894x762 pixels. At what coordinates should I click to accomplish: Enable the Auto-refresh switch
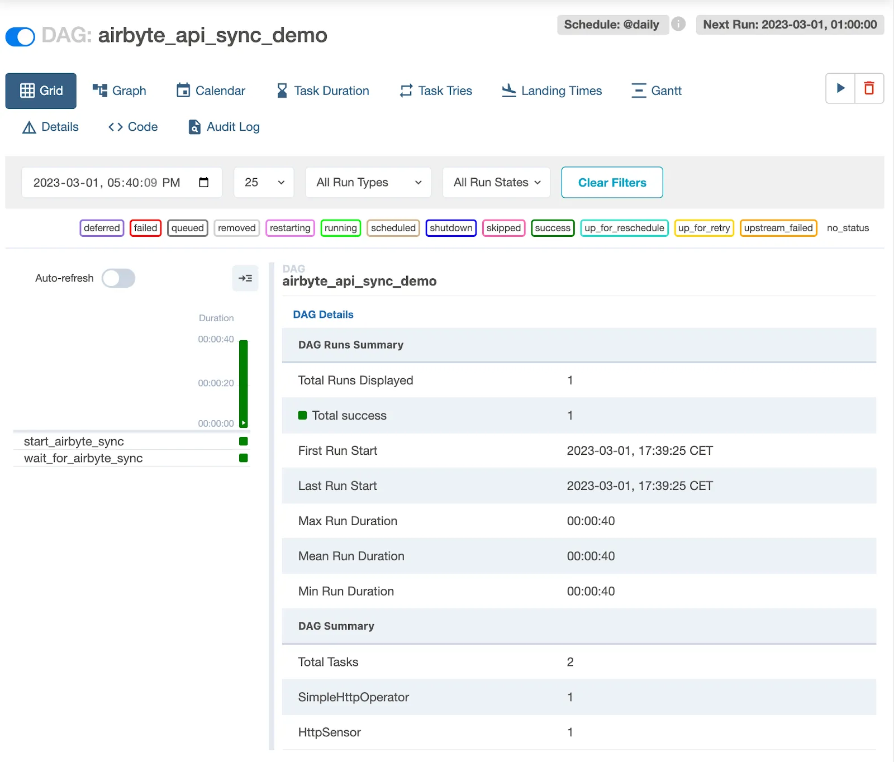(118, 278)
